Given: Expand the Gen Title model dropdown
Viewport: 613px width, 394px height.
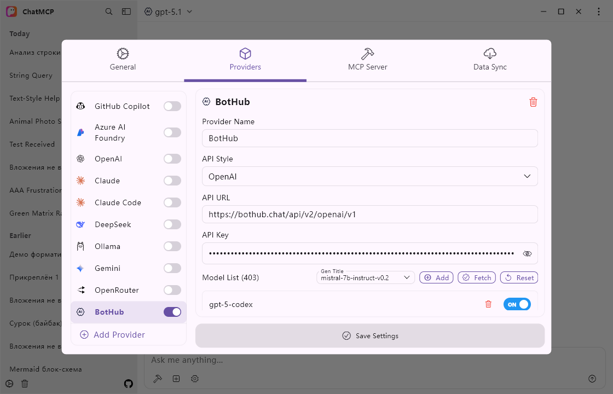Looking at the screenshot, I should (x=366, y=278).
